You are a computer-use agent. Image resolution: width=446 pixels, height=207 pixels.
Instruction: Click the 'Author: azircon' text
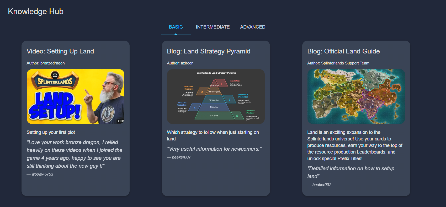[x=180, y=63]
